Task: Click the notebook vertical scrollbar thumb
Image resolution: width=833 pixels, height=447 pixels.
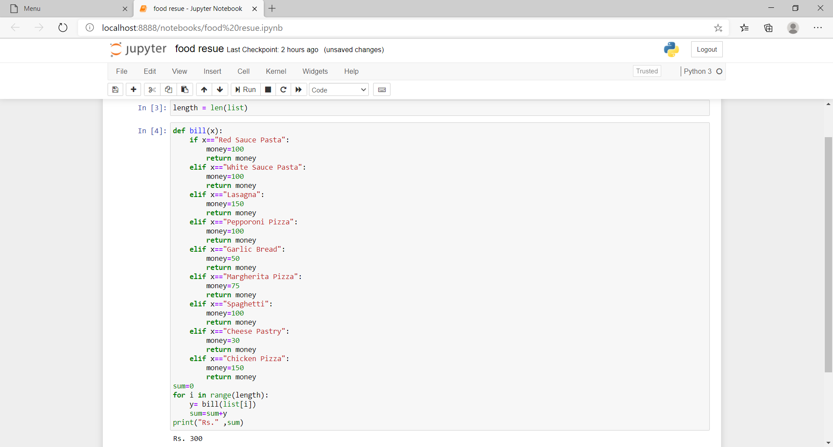Action: coord(828,254)
